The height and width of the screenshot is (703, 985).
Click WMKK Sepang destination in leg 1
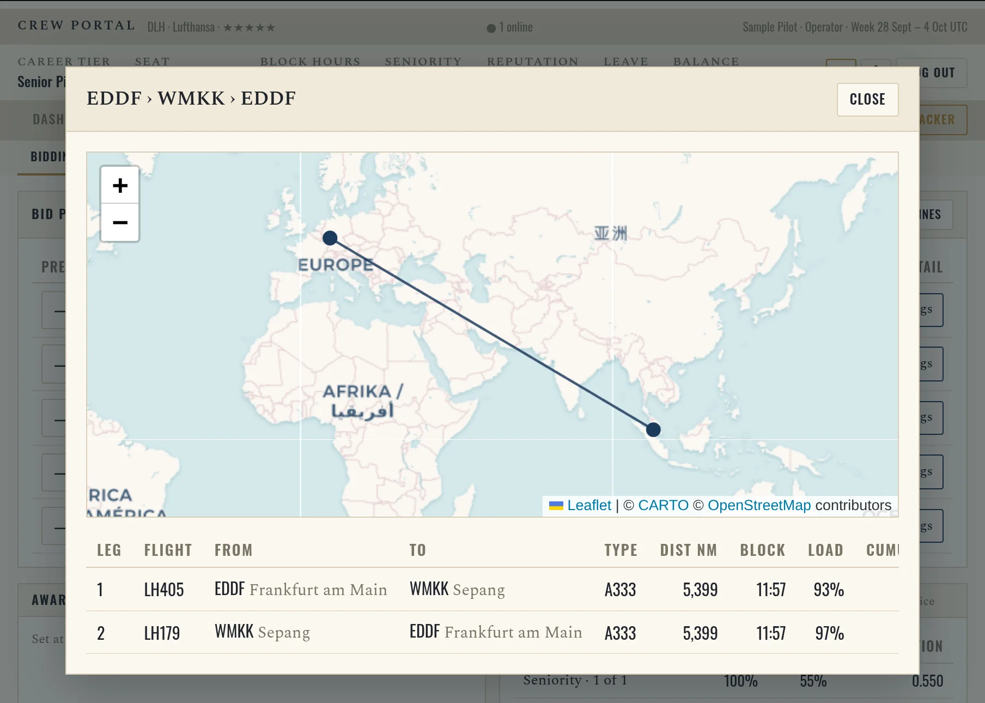point(457,589)
